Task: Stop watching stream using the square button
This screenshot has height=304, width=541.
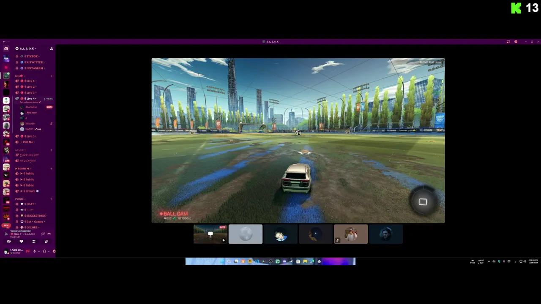Action: coord(423,202)
